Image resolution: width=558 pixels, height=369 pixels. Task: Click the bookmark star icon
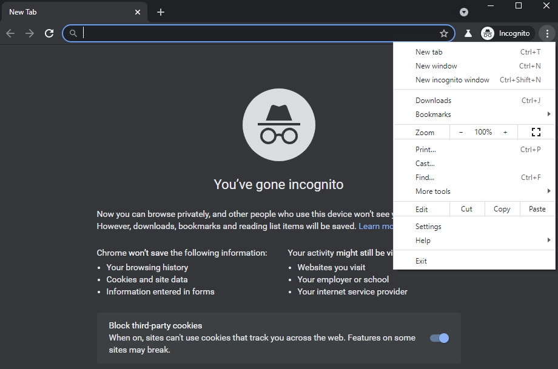[444, 33]
